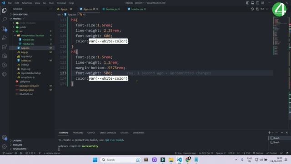Open the Explorer view in the activity bar
Image resolution: width=291 pixels, height=164 pixels.
4,10
